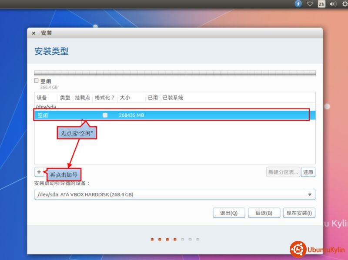This screenshot has width=348, height=260.
Task: Go back with the 后退(B) button
Action: tap(264, 213)
